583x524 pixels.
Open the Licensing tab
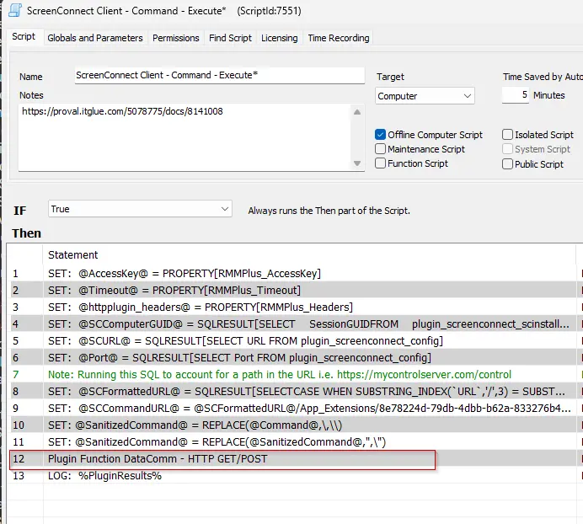coord(279,38)
